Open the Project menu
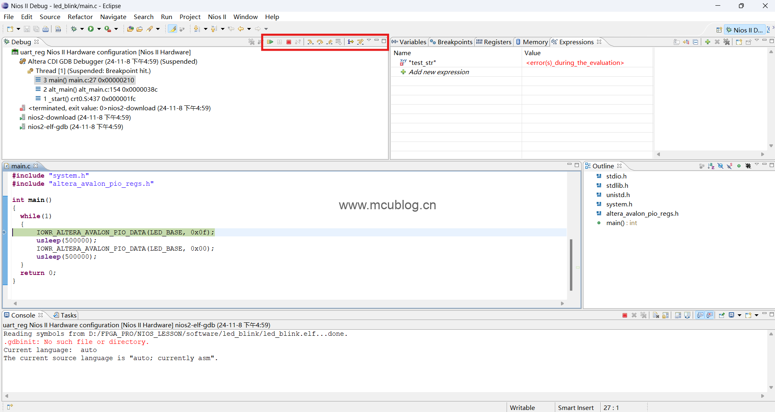This screenshot has width=775, height=412. point(190,17)
